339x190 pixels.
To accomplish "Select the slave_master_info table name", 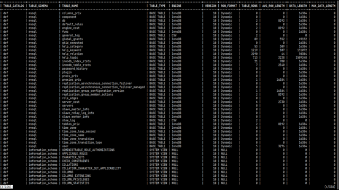I will [75, 109].
